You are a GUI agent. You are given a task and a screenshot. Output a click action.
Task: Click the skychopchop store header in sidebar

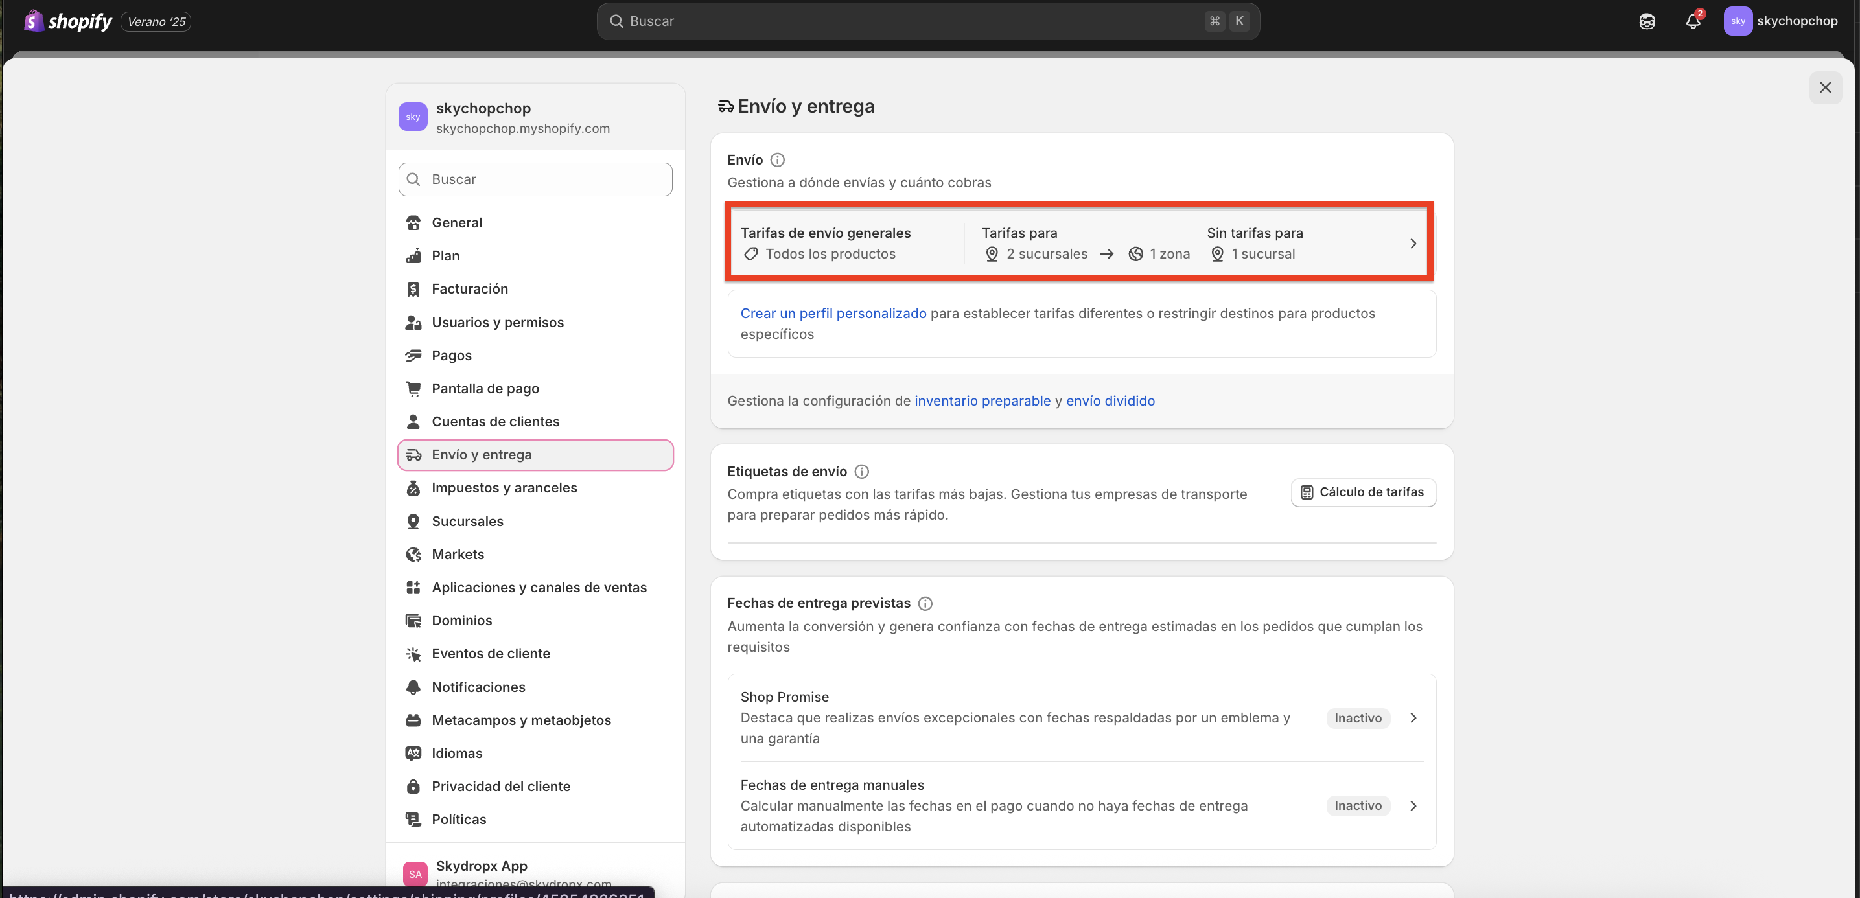[535, 117]
